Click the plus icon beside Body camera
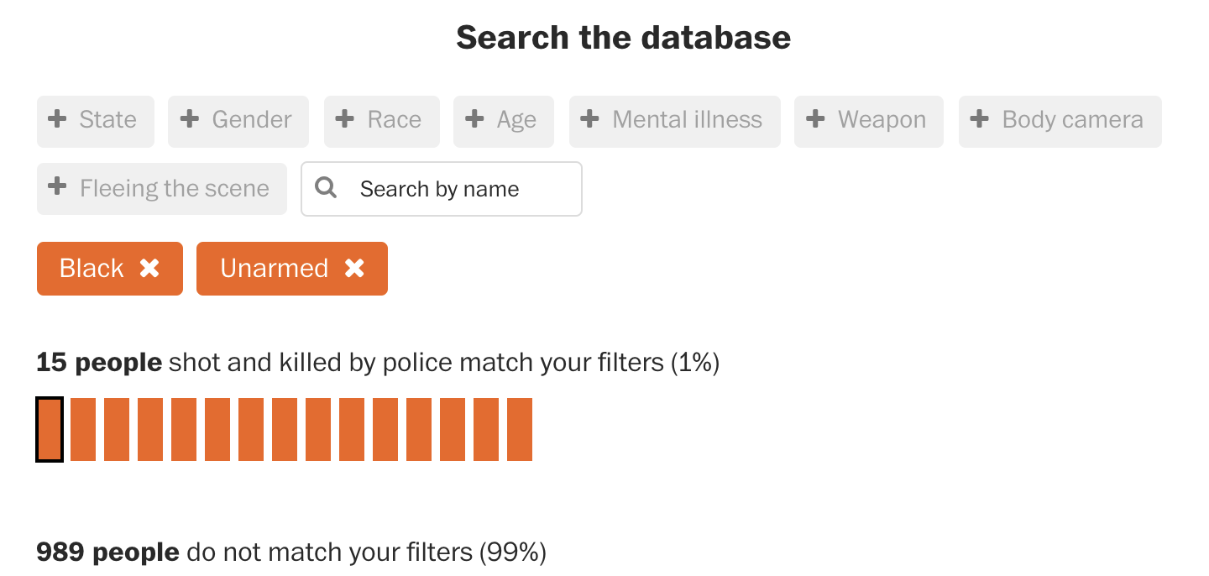The height and width of the screenshot is (576, 1209). point(980,119)
